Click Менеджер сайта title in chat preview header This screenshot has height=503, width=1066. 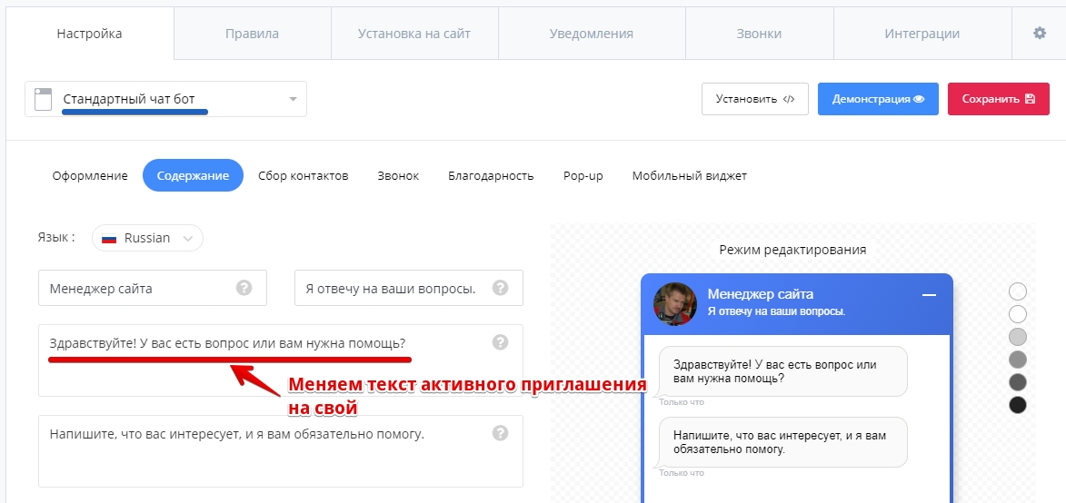760,294
